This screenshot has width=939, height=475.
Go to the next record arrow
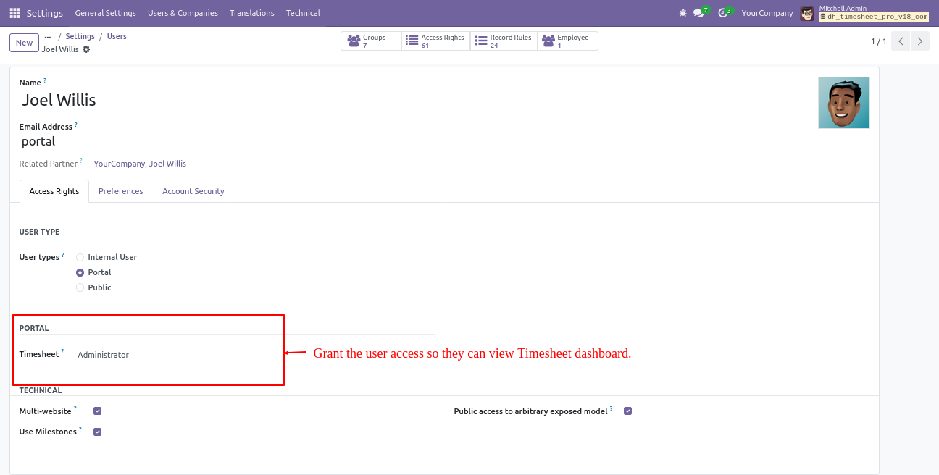click(919, 41)
